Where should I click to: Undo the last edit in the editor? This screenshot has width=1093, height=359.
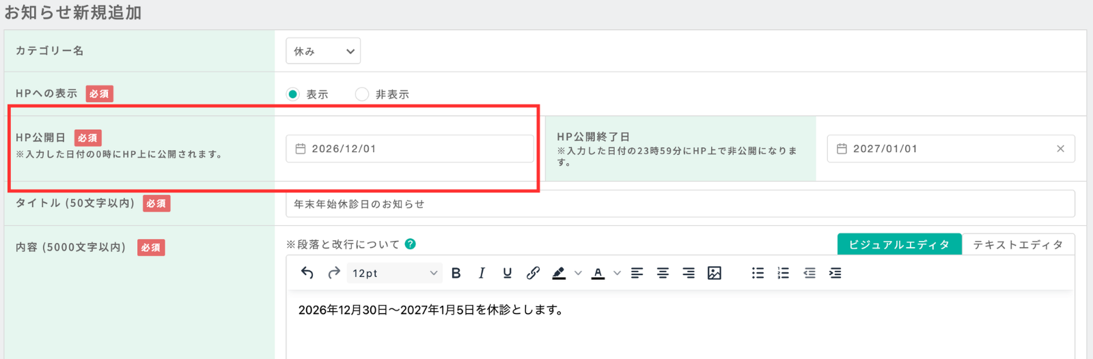[x=307, y=273]
